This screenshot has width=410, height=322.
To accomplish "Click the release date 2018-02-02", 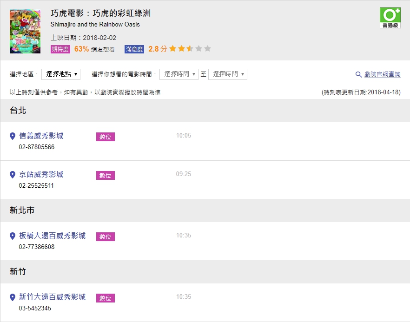I will coord(99,38).
